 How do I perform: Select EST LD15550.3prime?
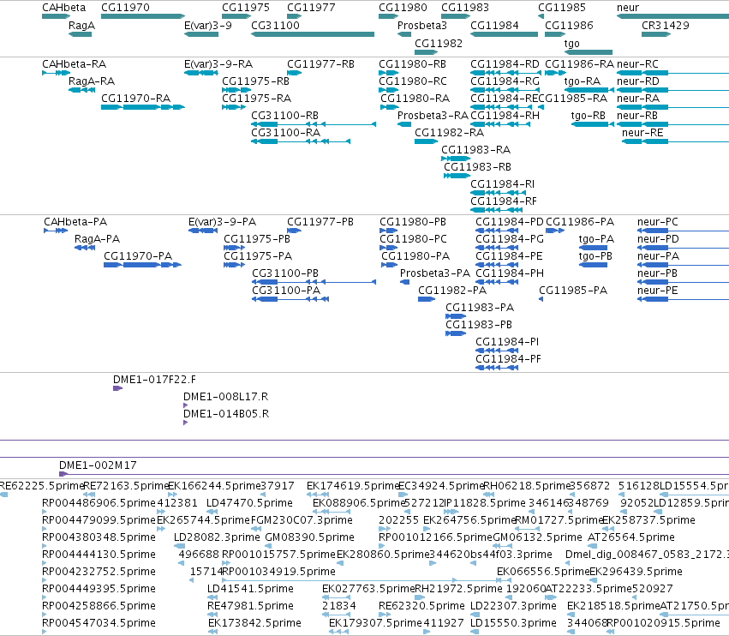click(475, 632)
